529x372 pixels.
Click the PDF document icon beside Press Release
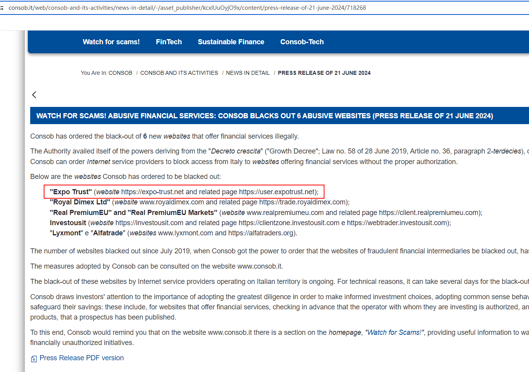[34, 359]
